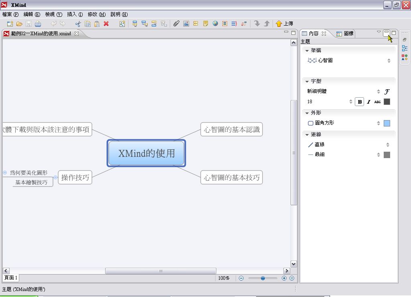The image size is (411, 297).
Task: Insert a subtopic using toolbar icon
Action: click(x=144, y=24)
